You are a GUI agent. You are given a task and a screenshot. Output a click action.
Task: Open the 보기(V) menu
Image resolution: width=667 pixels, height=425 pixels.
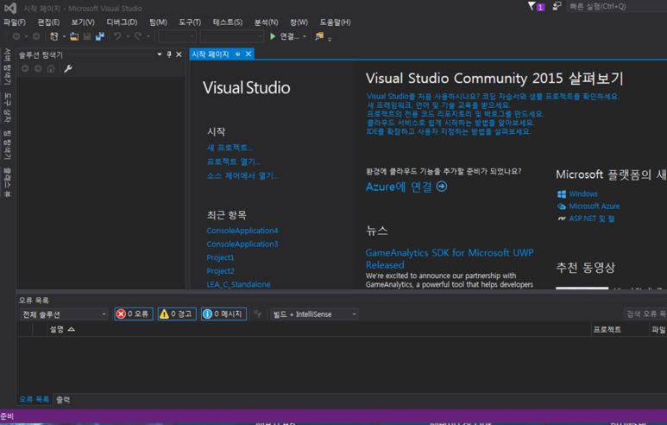[x=83, y=22]
